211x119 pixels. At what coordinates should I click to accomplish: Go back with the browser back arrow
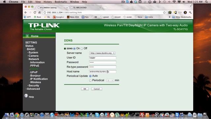click(x=26, y=13)
